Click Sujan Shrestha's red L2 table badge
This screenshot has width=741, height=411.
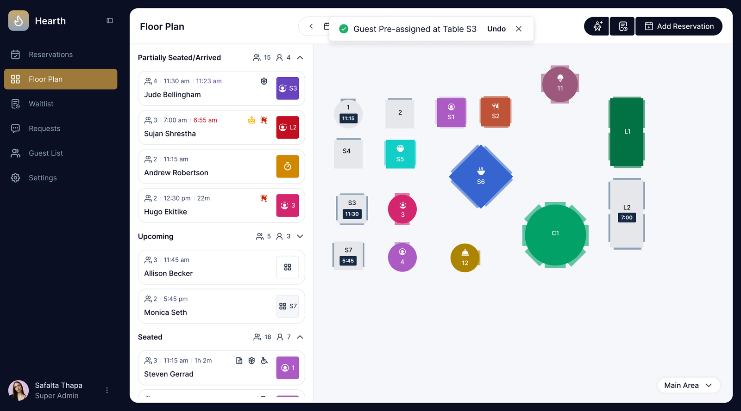point(288,128)
